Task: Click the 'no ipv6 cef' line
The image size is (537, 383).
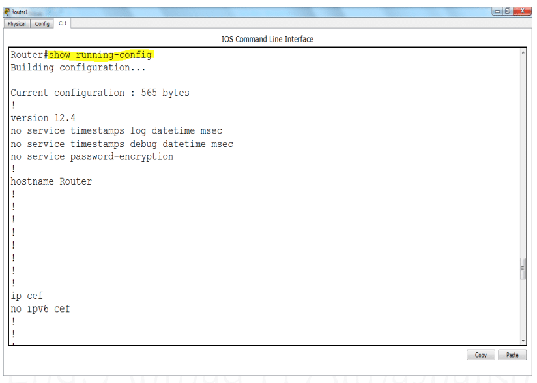Action: (40, 309)
